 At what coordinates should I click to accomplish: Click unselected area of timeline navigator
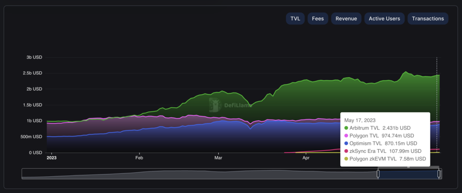click(200, 174)
